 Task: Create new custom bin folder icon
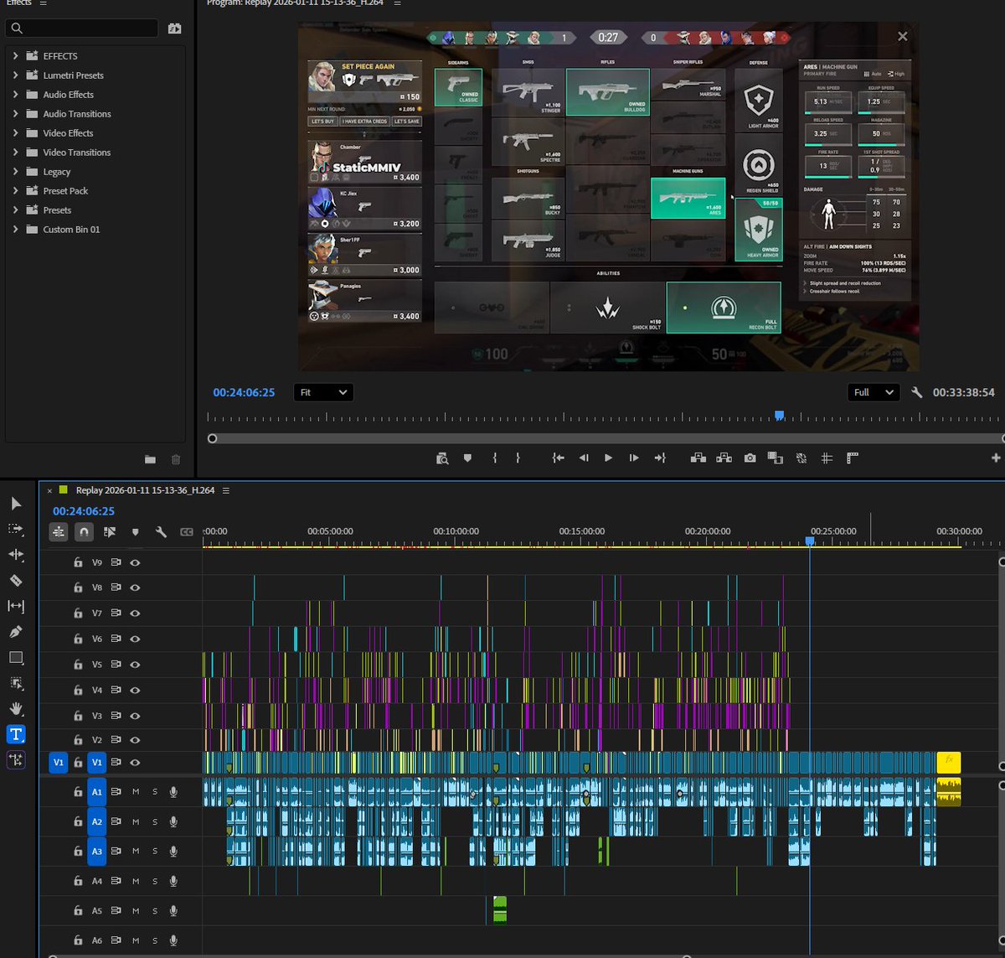coord(150,459)
